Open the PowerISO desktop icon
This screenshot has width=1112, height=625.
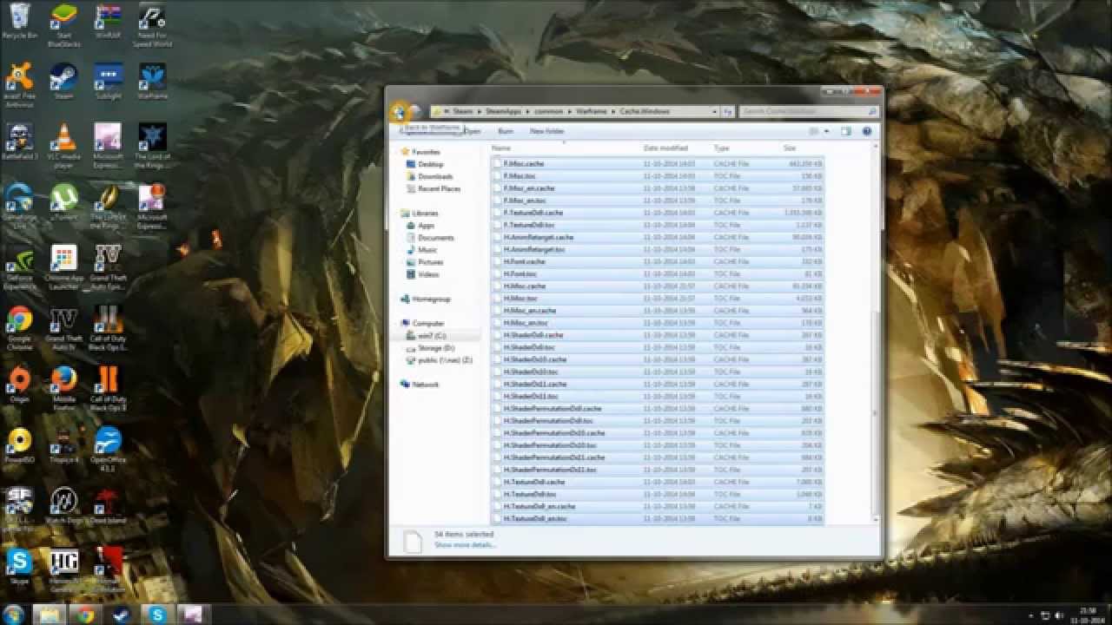coord(19,445)
